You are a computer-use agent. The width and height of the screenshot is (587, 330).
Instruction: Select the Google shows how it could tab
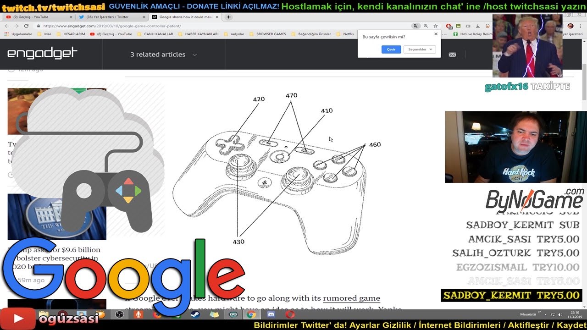click(x=185, y=17)
